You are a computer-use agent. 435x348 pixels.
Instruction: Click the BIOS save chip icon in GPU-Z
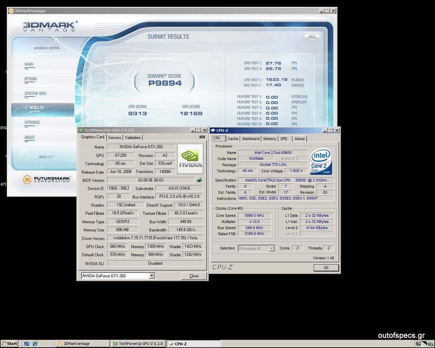coord(200,180)
